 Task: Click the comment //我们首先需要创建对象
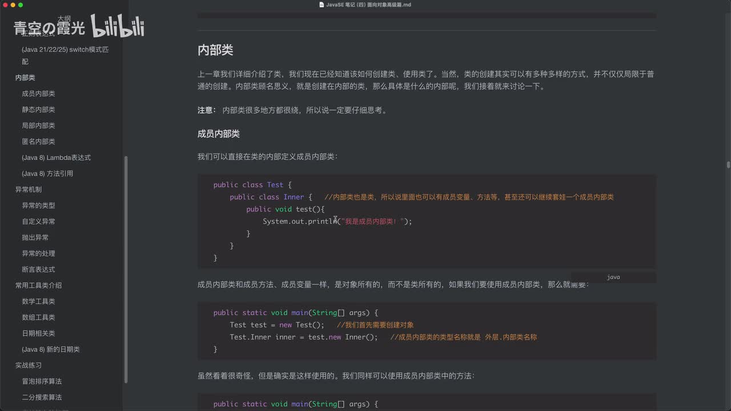tap(375, 325)
